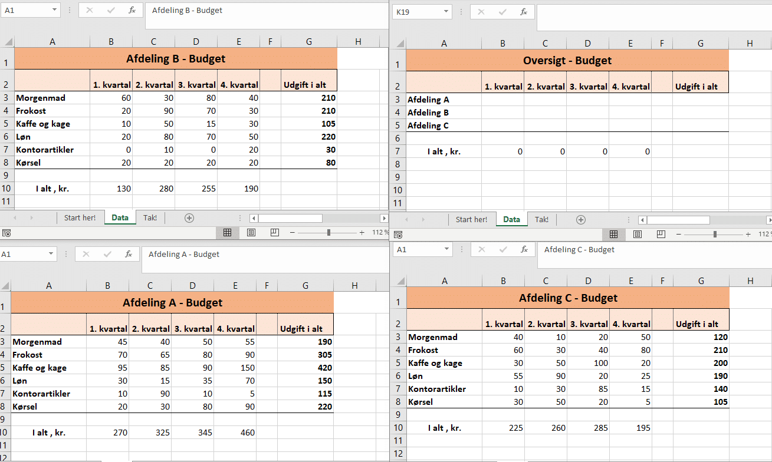
Task: Click Insert Function fx in Afdeling A window
Action: 129,254
